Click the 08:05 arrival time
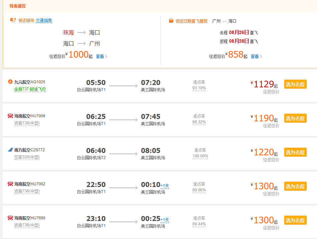Image resolution: width=317 pixels, height=239 pixels. point(150,151)
